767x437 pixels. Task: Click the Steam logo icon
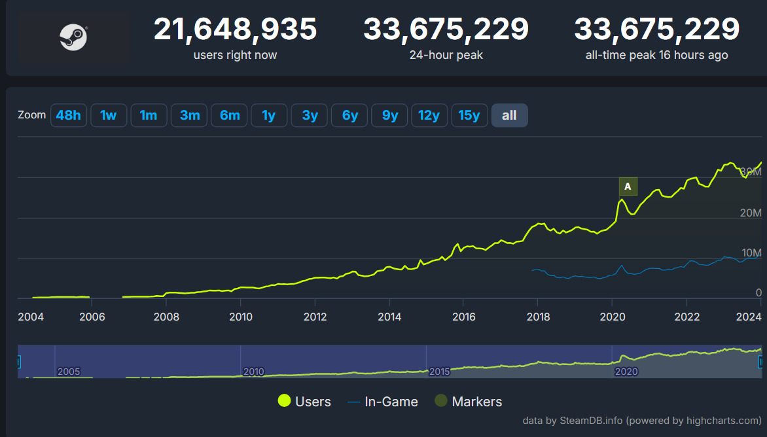click(73, 37)
